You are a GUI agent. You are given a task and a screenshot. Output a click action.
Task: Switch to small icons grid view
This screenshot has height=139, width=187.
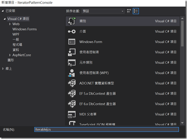[129, 11]
